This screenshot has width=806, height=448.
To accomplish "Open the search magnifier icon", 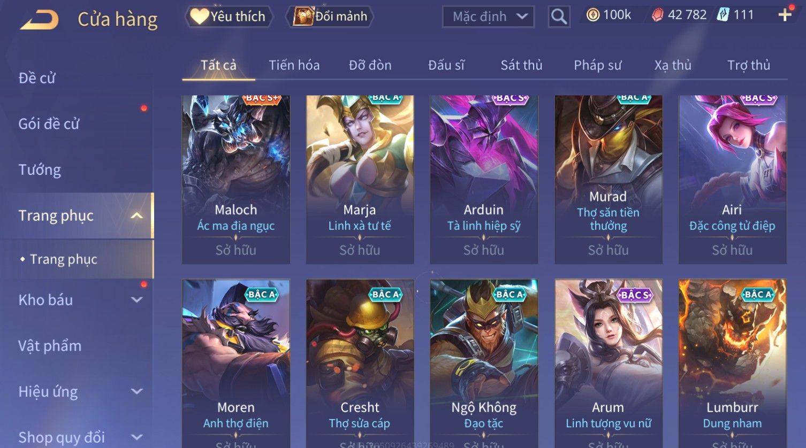I will click(559, 17).
